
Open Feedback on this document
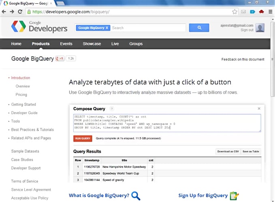243,59
